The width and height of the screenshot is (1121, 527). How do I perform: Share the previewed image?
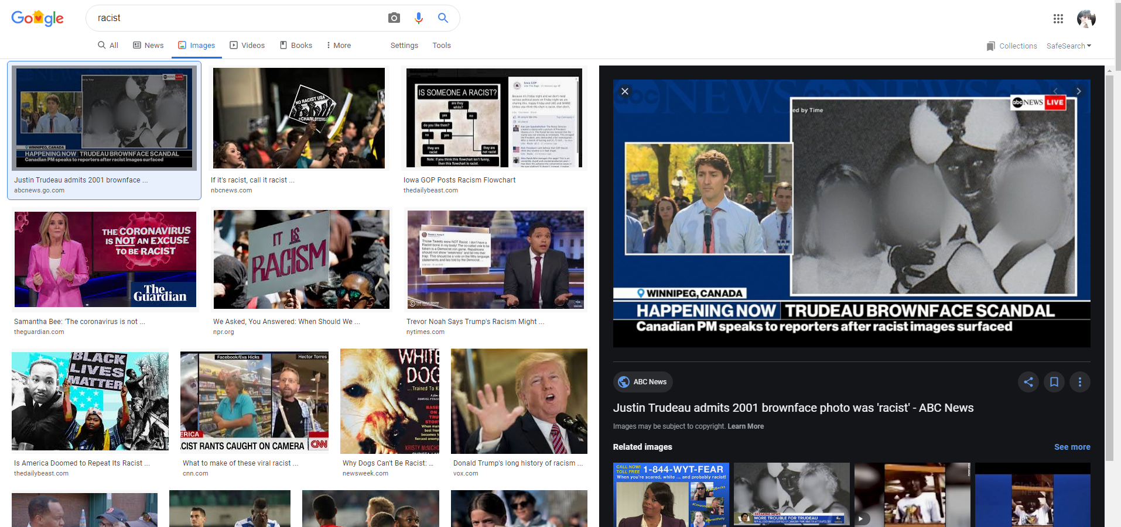[1028, 382]
